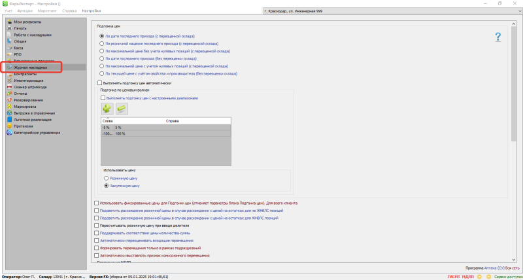The height and width of the screenshot is (280, 523).
Task: Toggle Автоматически переоценивать входящие перемещения checkbox
Action: 97,241
